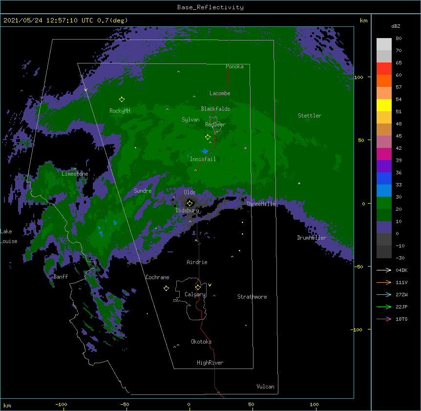Click yellow diamond radar site between Olds and Didsbury
Image resolution: width=421 pixels, height=411 pixels.
click(x=189, y=203)
